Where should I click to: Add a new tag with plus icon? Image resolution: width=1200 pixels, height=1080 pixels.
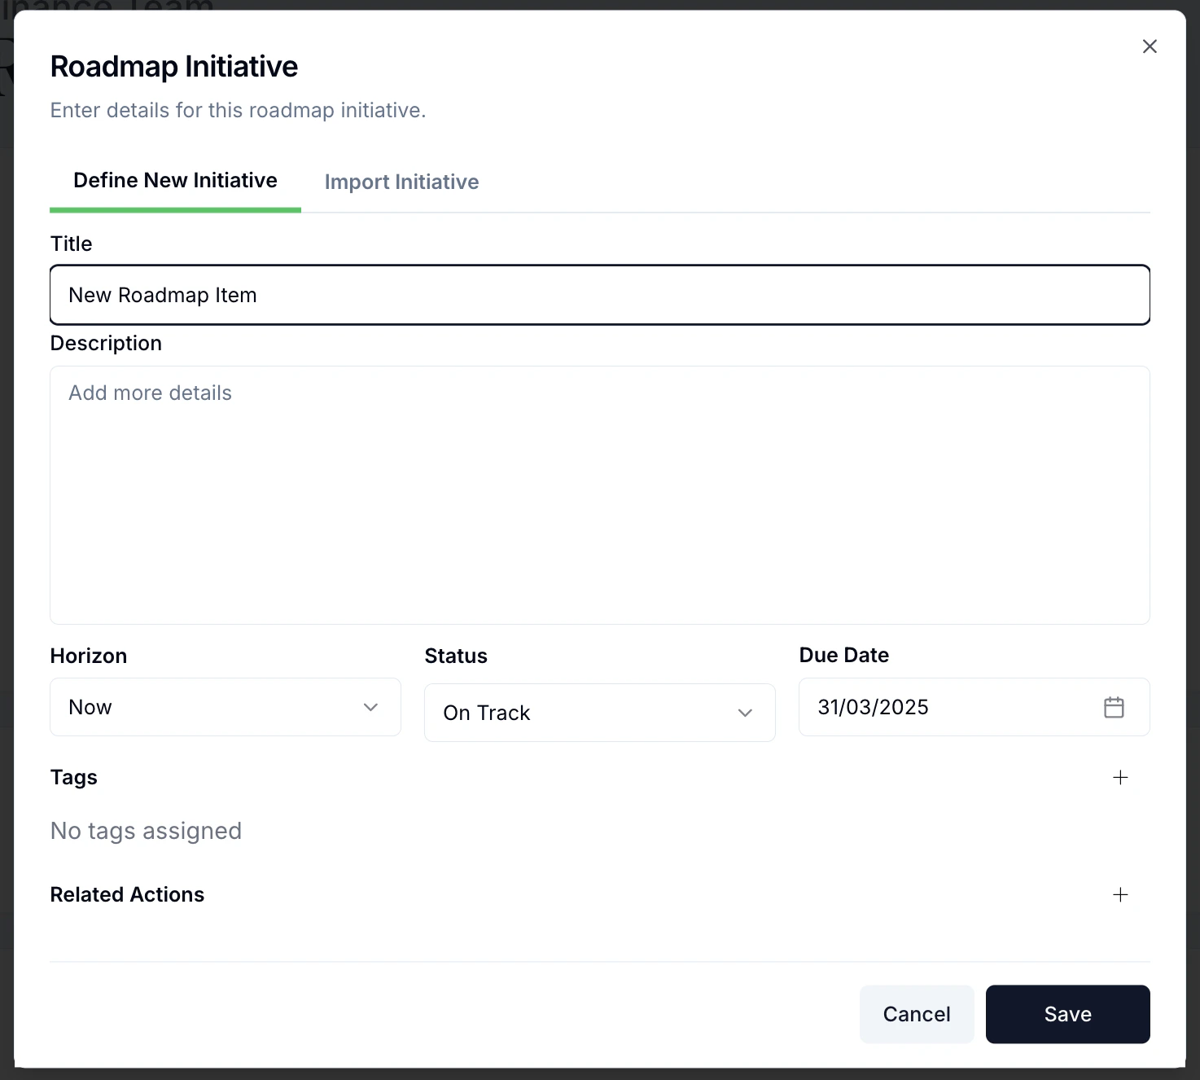[x=1120, y=777]
